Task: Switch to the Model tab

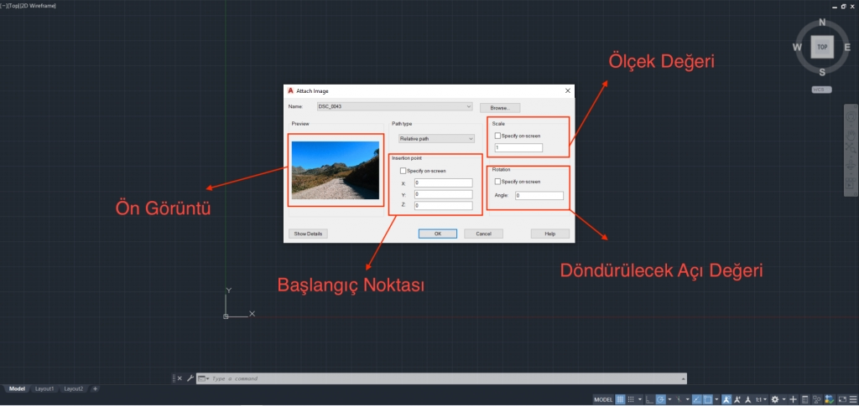Action: [17, 388]
